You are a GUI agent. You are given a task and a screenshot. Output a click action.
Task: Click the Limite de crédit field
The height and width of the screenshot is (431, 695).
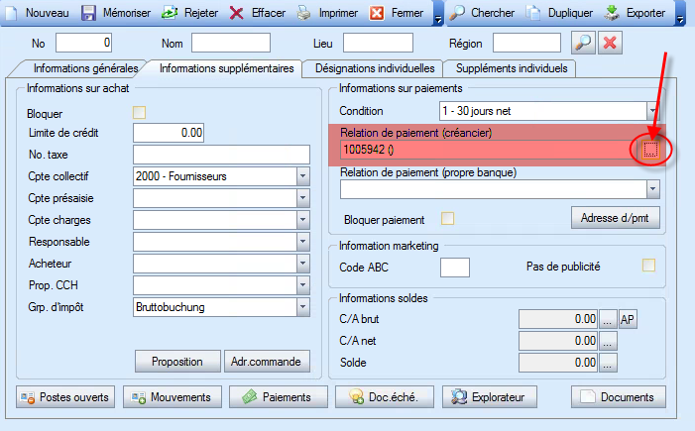(169, 133)
